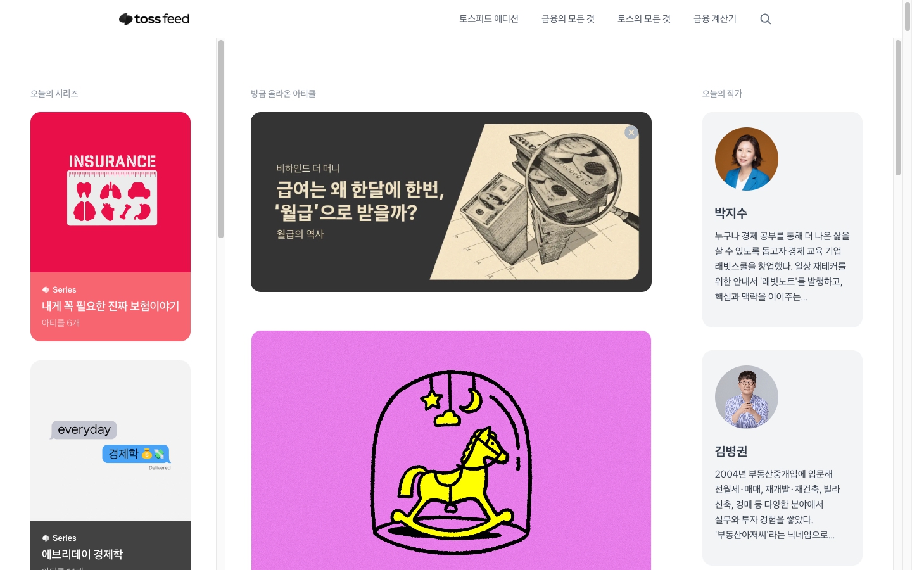912x570 pixels.
Task: Open 김병권 author profile photo
Action: tap(747, 397)
